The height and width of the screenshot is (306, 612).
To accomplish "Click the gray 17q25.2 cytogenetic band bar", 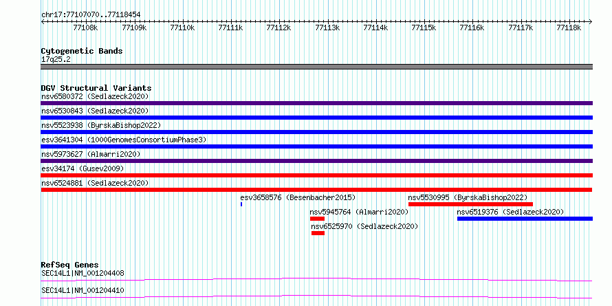I will pos(316,67).
